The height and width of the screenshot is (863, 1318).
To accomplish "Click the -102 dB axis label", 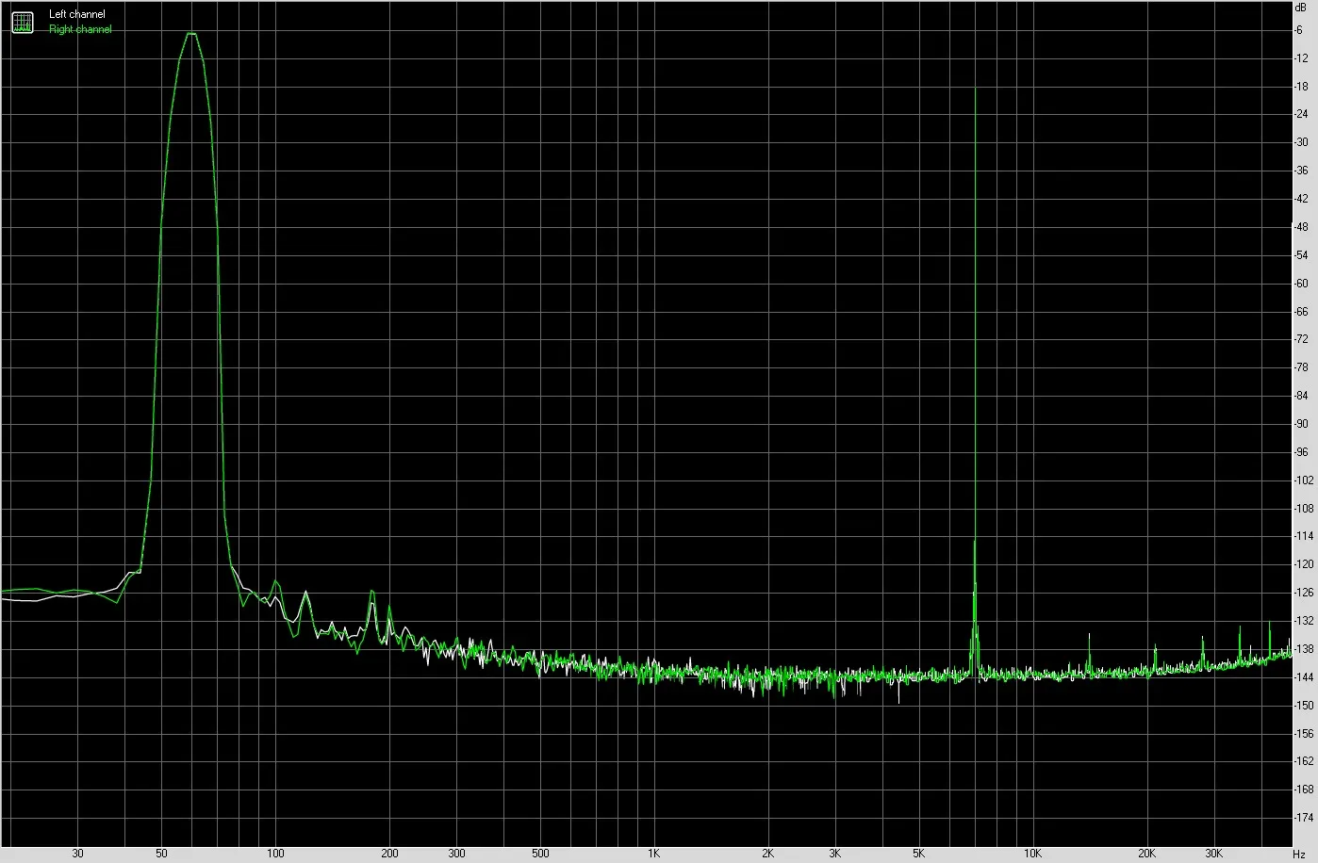I will point(1303,480).
